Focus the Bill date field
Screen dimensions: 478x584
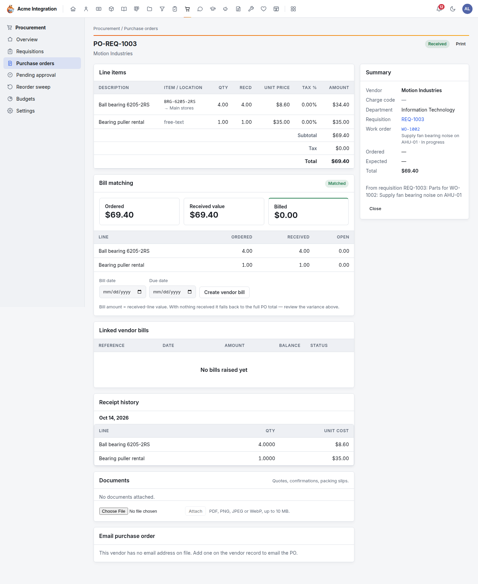click(123, 292)
